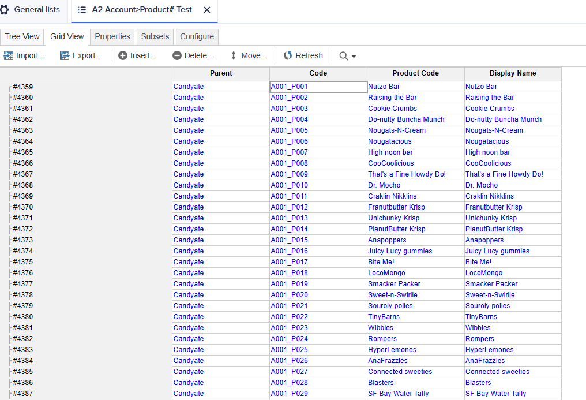Image resolution: width=586 pixels, height=400 pixels.
Task: Click the Export icon in toolbar
Action: click(65, 56)
